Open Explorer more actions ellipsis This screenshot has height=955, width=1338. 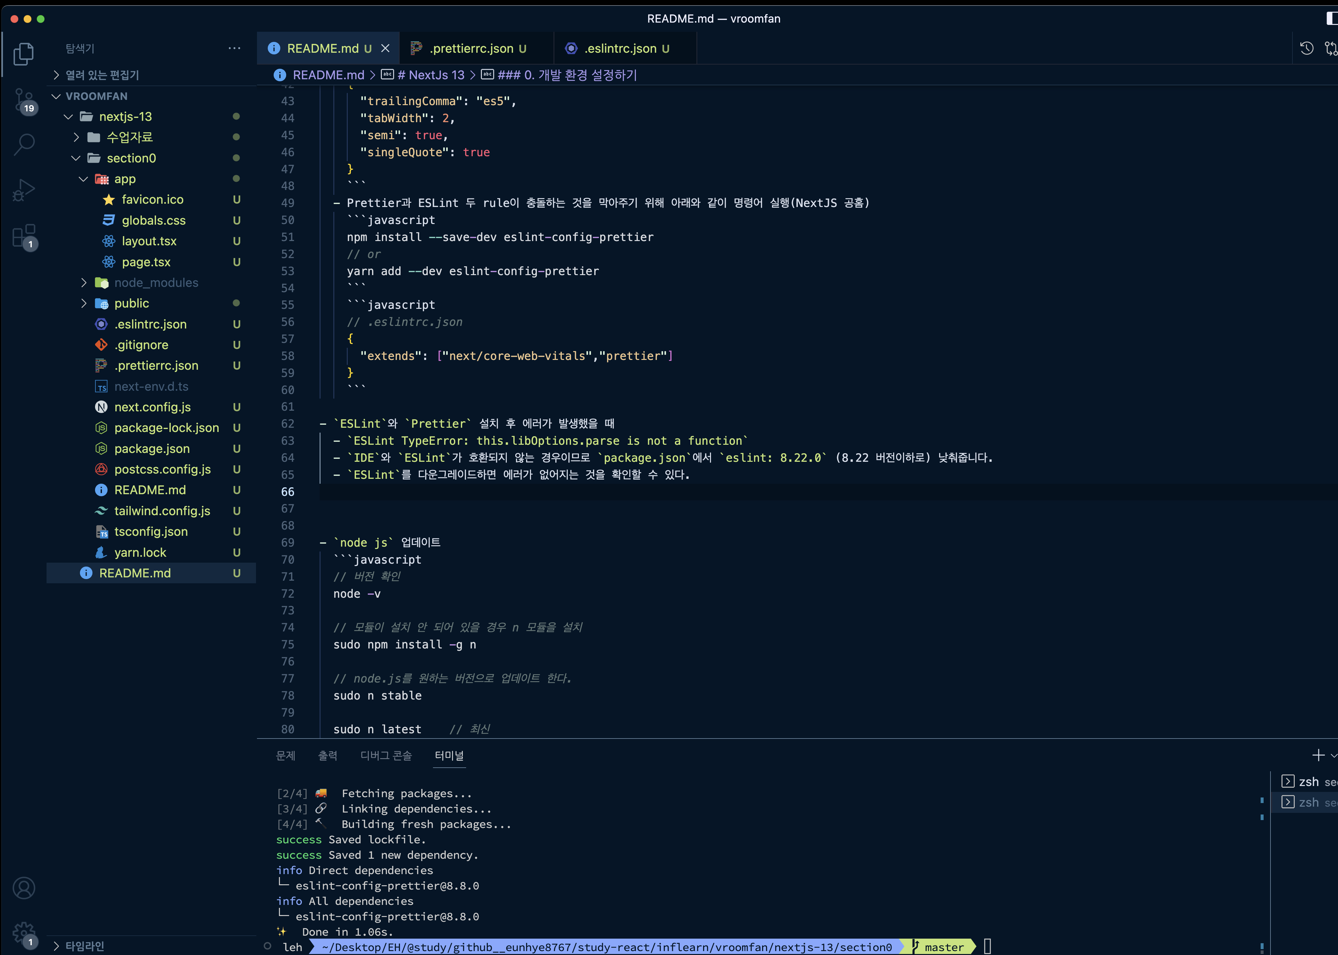(x=234, y=48)
